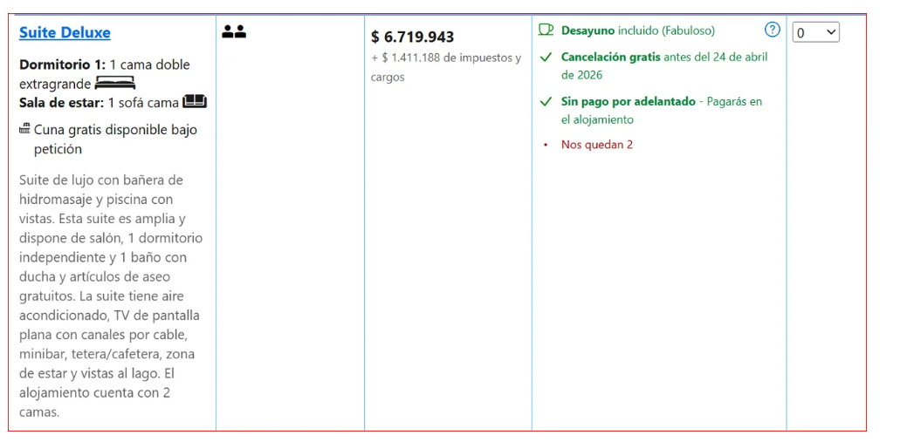
Task: Click the Cancelación gratis text
Action: pyautogui.click(x=610, y=57)
